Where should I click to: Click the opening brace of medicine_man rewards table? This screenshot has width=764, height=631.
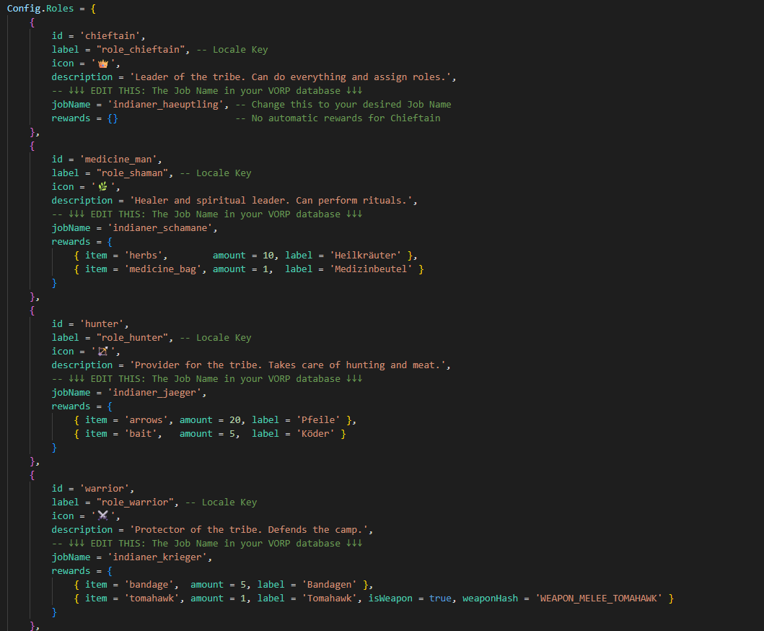point(110,242)
